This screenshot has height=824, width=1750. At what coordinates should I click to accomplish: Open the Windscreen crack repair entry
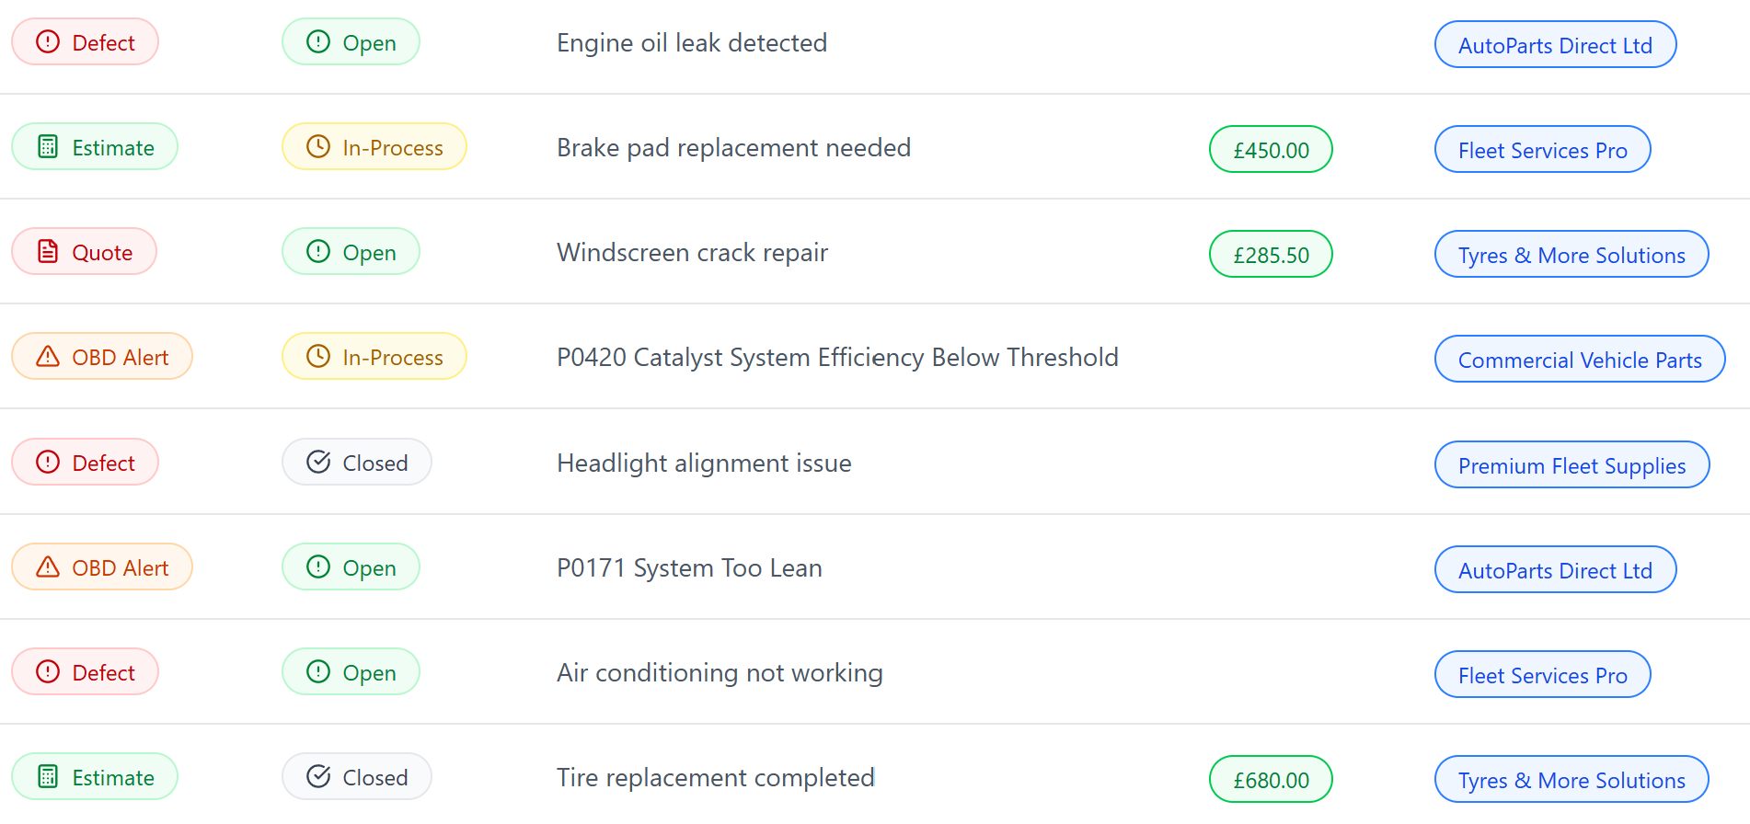click(x=692, y=253)
